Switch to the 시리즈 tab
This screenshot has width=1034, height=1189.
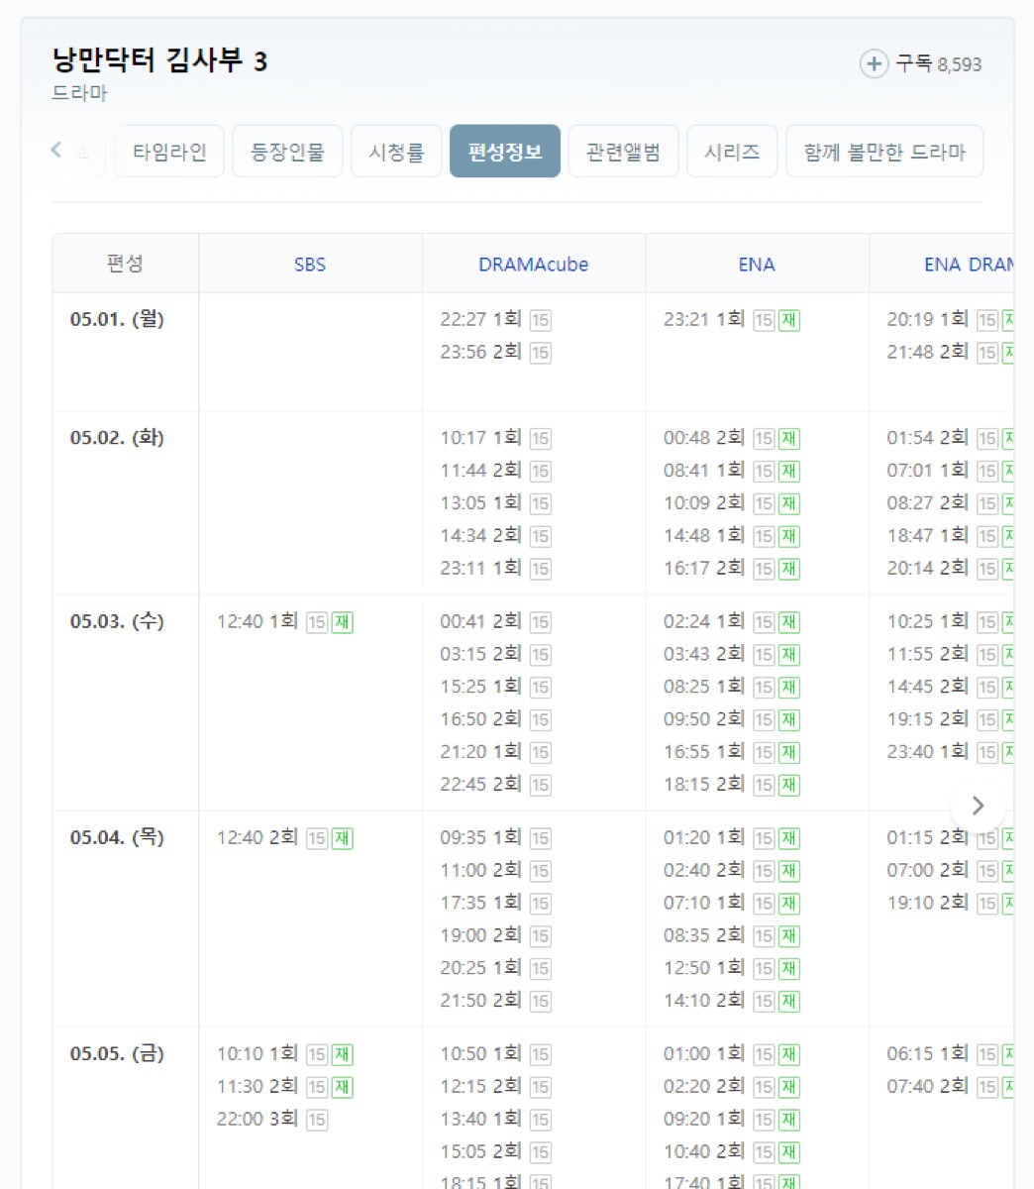732,152
